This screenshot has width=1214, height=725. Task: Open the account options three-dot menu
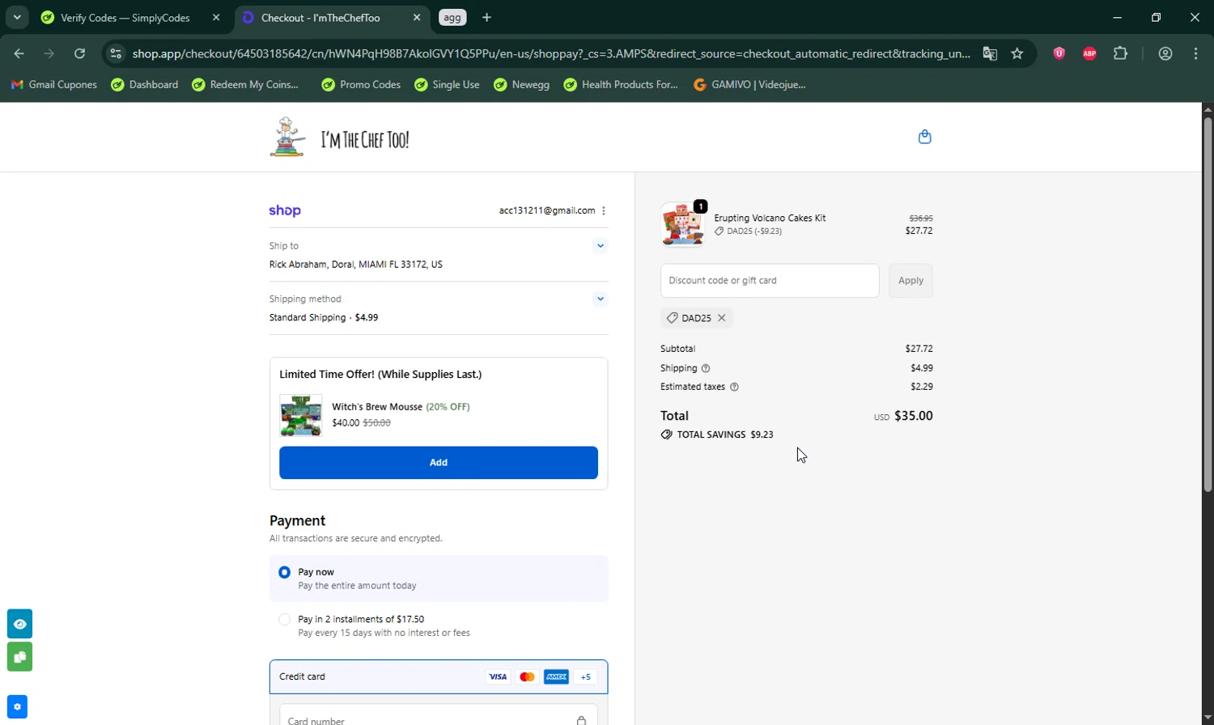pos(604,210)
